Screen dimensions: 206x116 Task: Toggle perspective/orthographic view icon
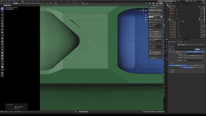(x=145, y=22)
